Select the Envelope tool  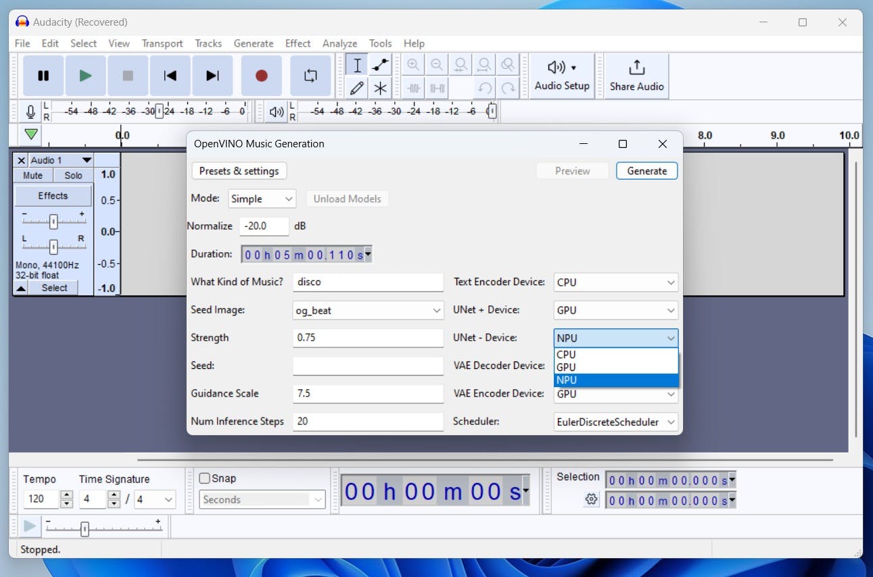coord(380,65)
